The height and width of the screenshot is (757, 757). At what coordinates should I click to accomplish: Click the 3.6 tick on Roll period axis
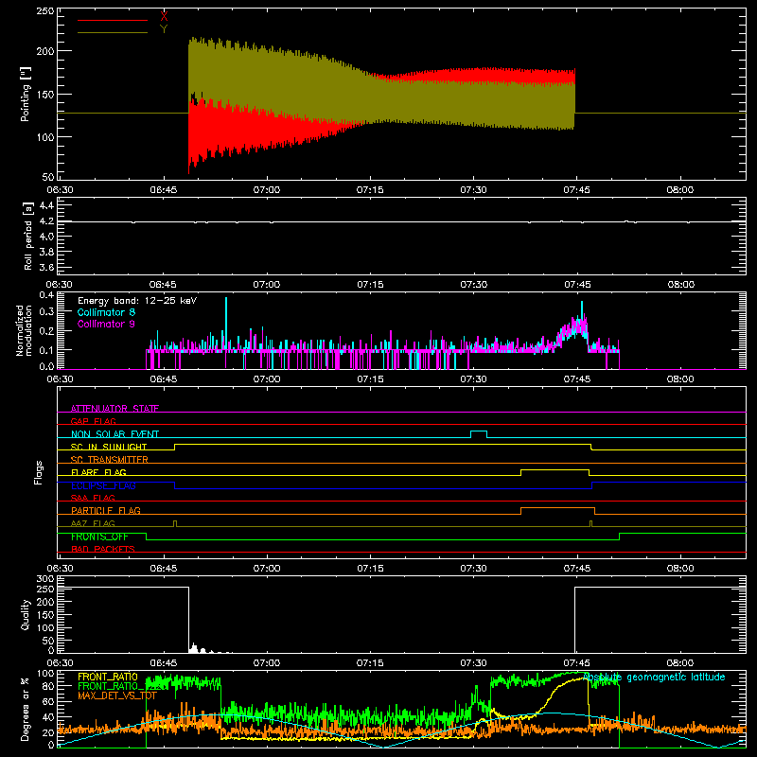click(x=46, y=267)
